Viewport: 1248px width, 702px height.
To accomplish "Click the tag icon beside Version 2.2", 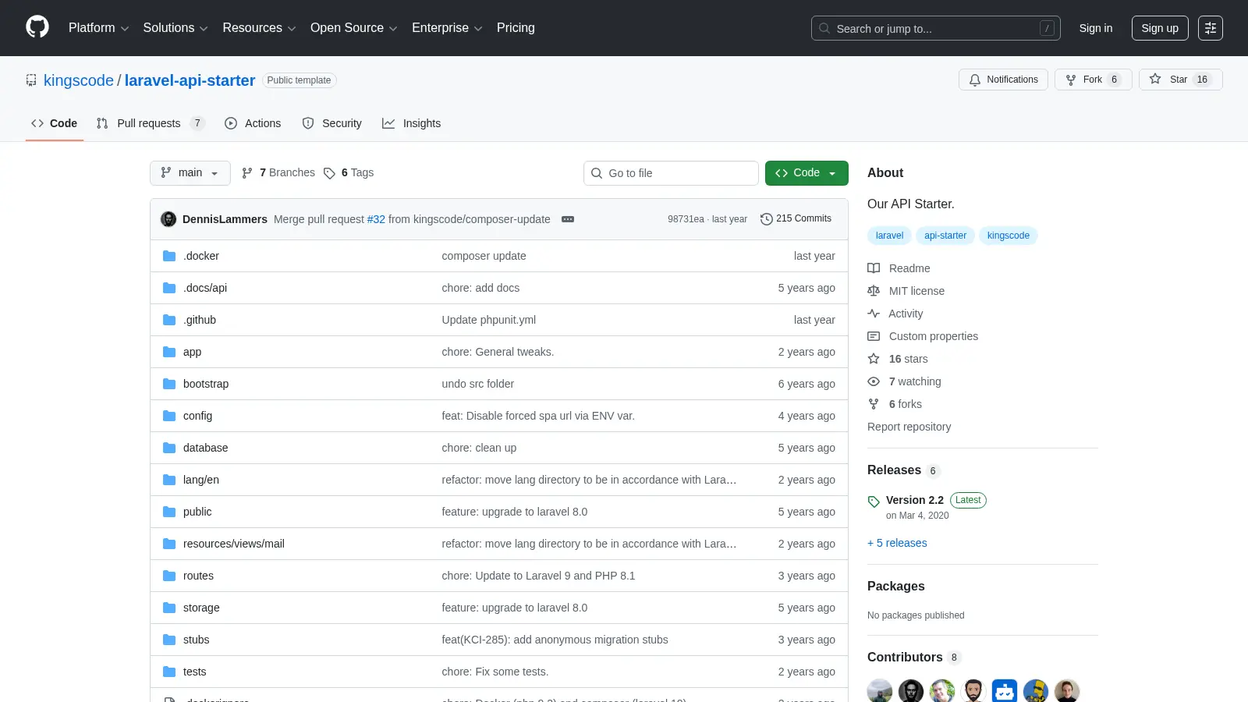I will pos(874,502).
